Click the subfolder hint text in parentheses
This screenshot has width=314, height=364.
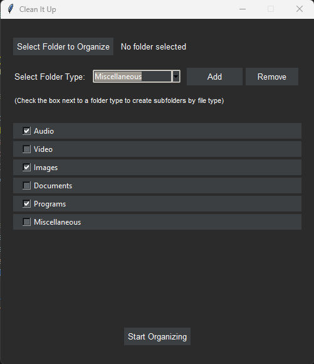coord(119,101)
